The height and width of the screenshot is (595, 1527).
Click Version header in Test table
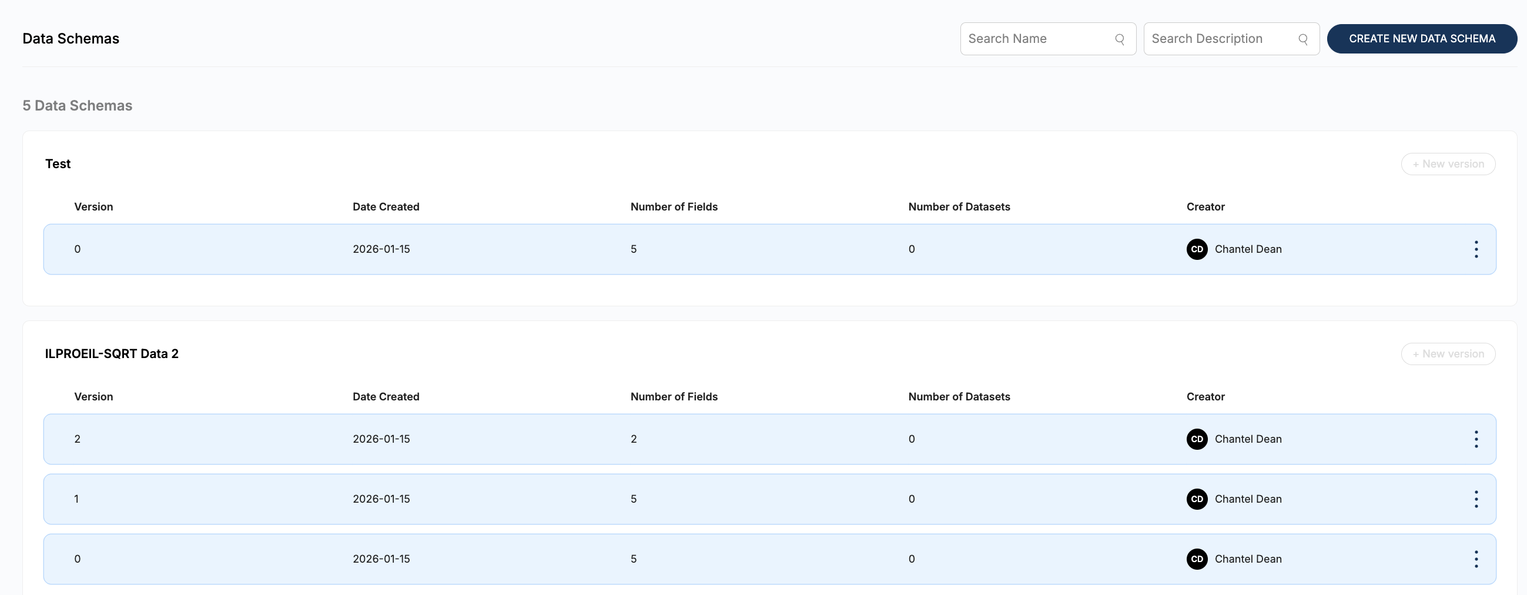[93, 206]
